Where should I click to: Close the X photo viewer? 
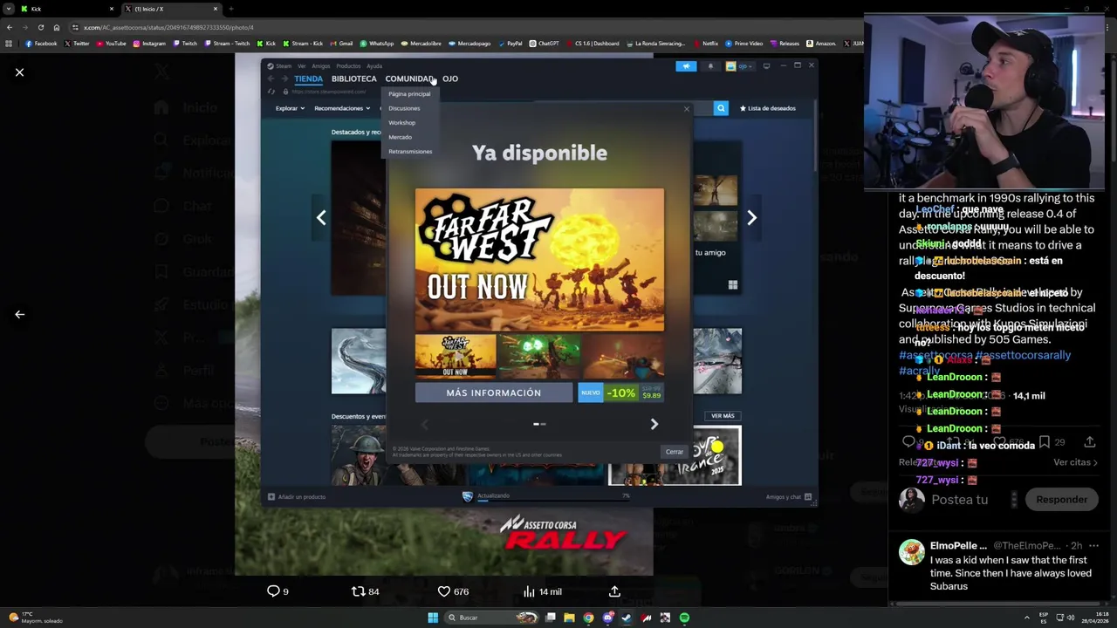[19, 72]
